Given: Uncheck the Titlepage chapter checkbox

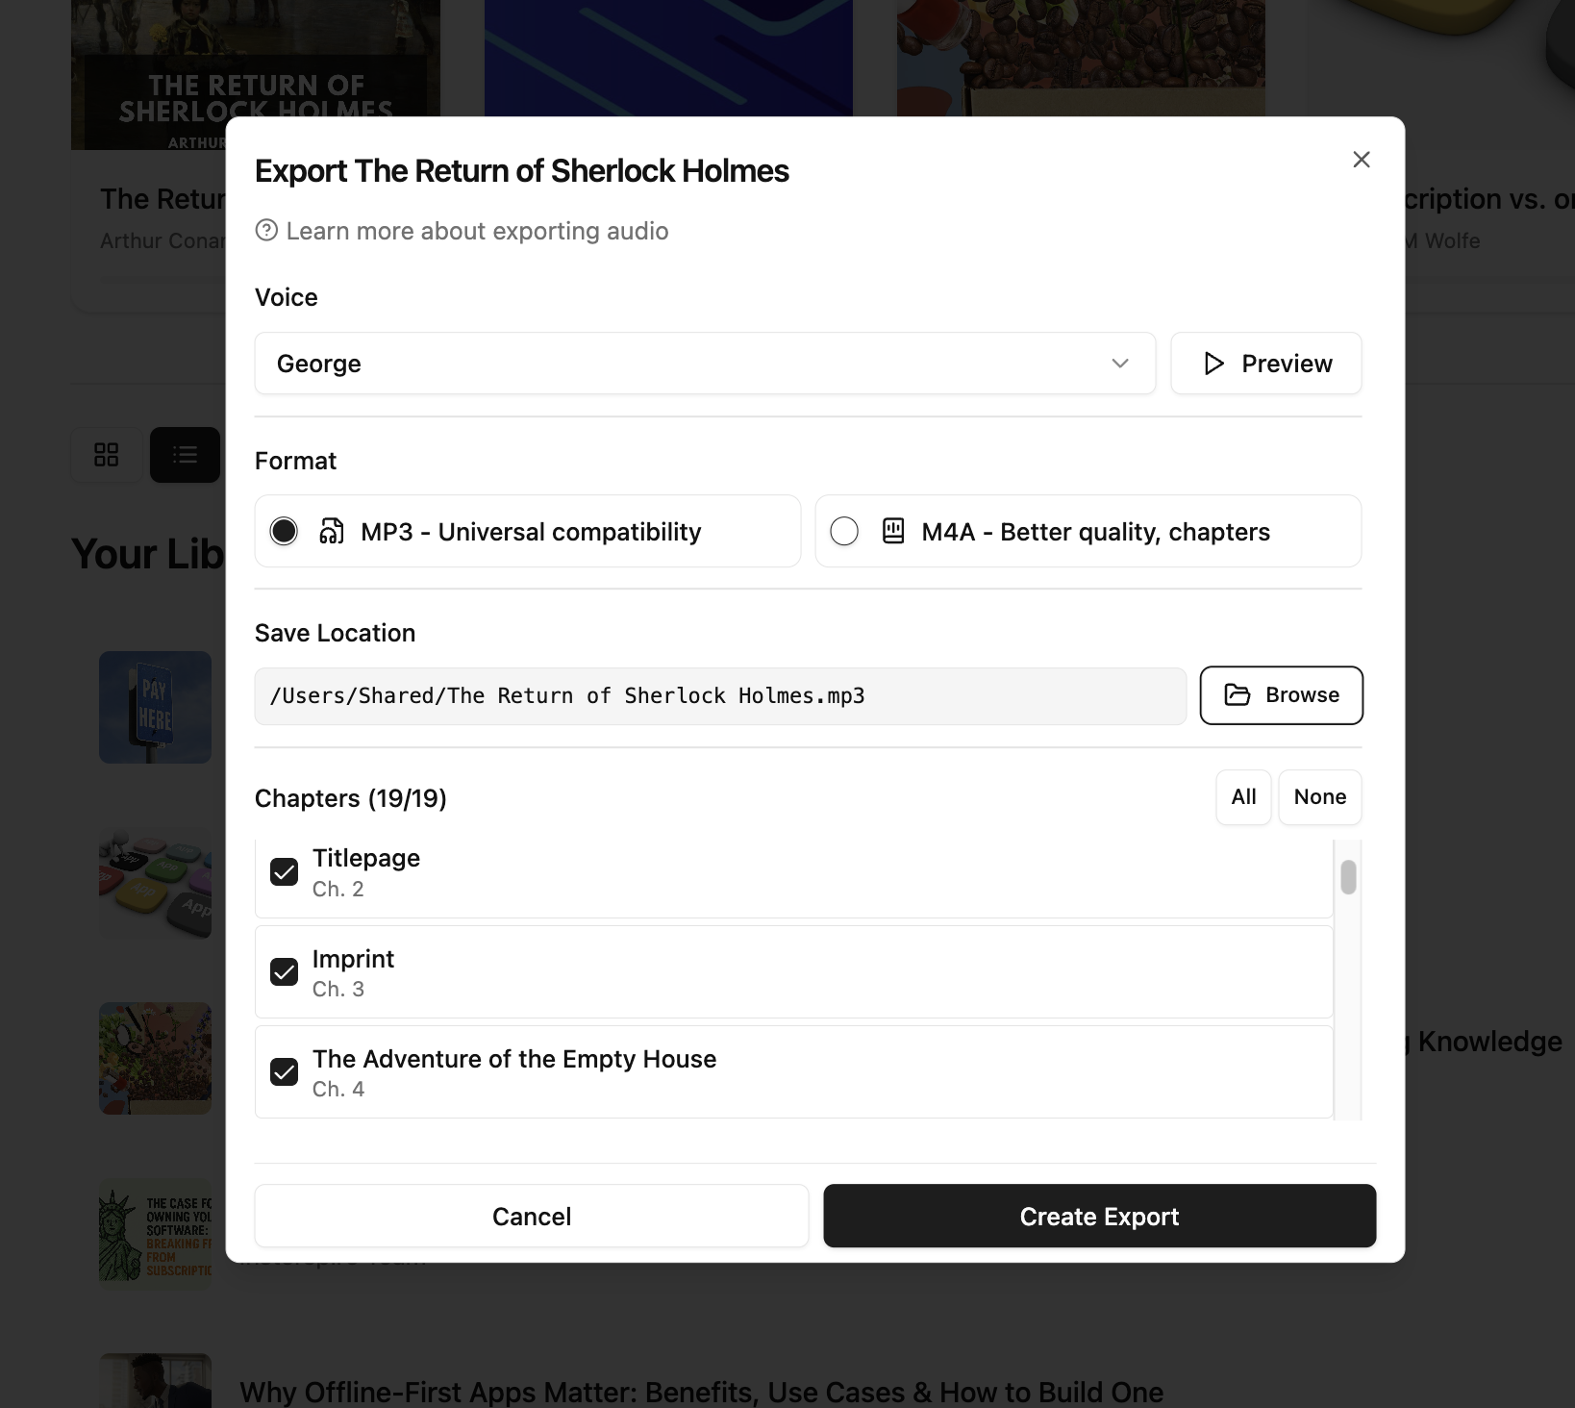Looking at the screenshot, I should tap(285, 872).
